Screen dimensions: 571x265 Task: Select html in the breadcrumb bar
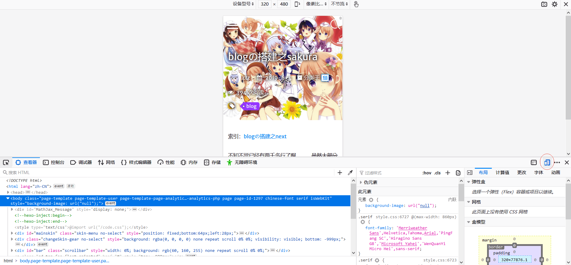[x=8, y=261]
